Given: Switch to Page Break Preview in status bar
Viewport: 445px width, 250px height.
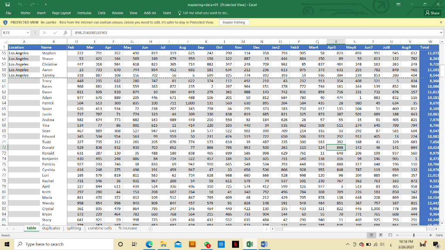Looking at the screenshot, I should (x=390, y=234).
